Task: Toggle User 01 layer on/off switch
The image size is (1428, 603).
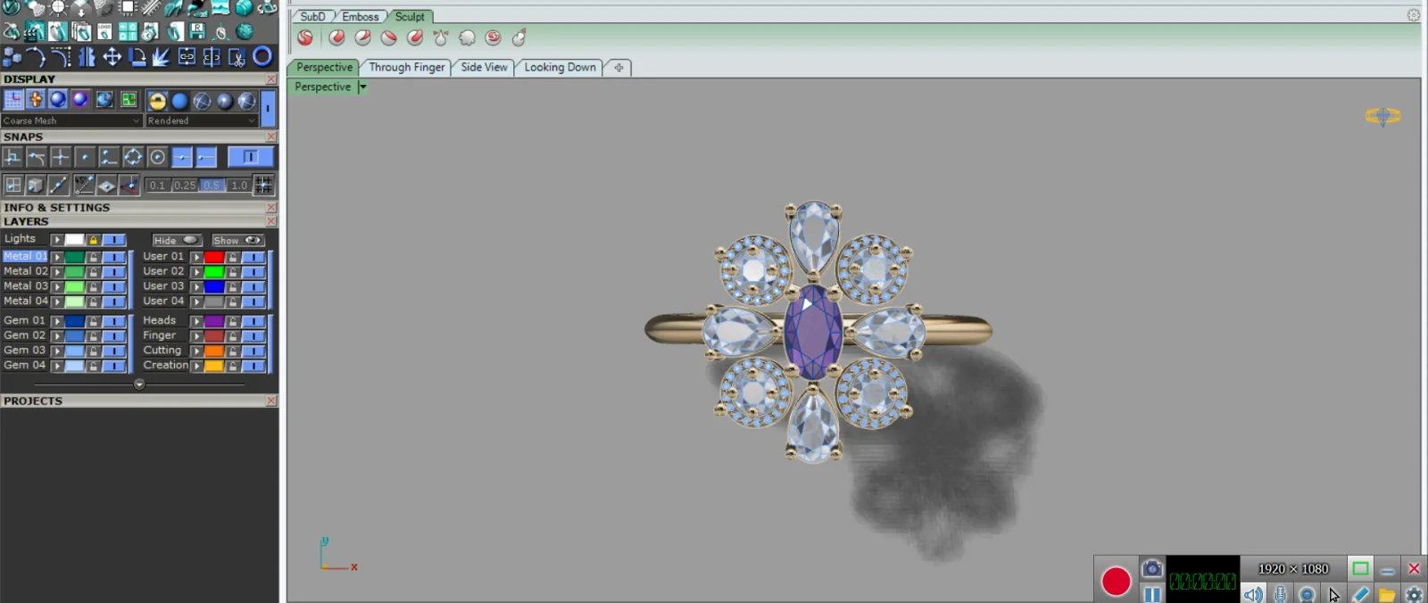Action: 253,257
